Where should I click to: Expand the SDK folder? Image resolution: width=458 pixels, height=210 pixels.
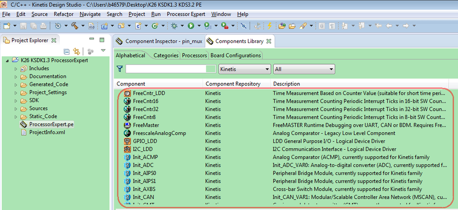[16, 101]
